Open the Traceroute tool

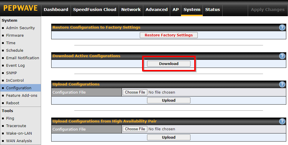16,126
